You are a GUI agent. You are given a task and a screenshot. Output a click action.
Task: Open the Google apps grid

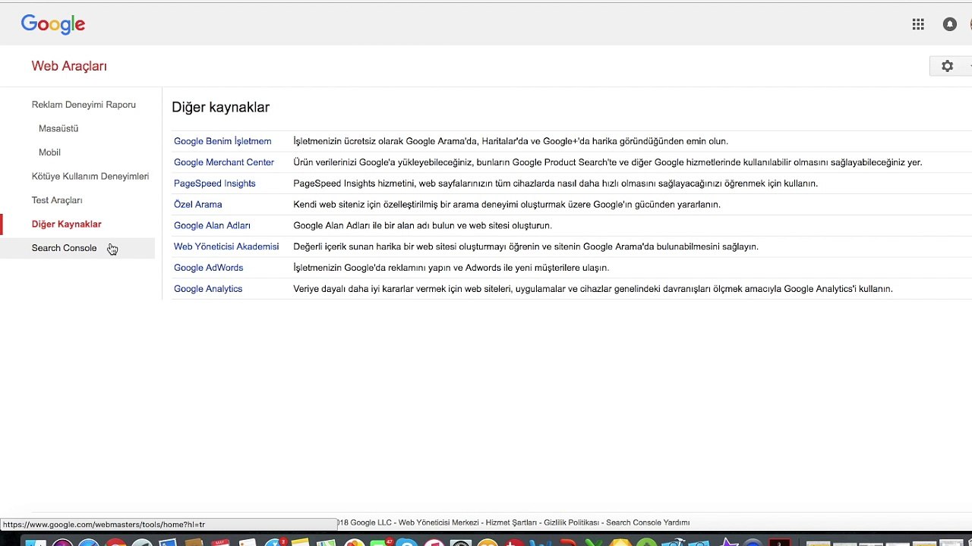tap(918, 24)
